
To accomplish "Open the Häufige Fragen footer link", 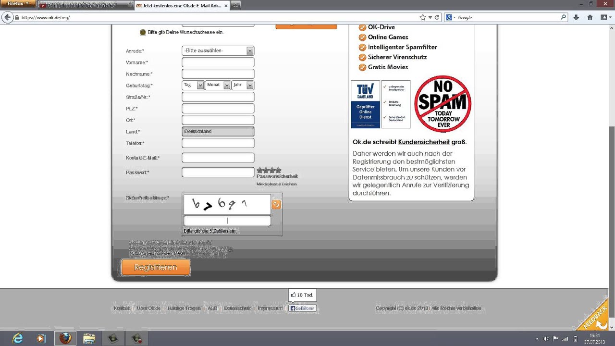I will [x=184, y=308].
